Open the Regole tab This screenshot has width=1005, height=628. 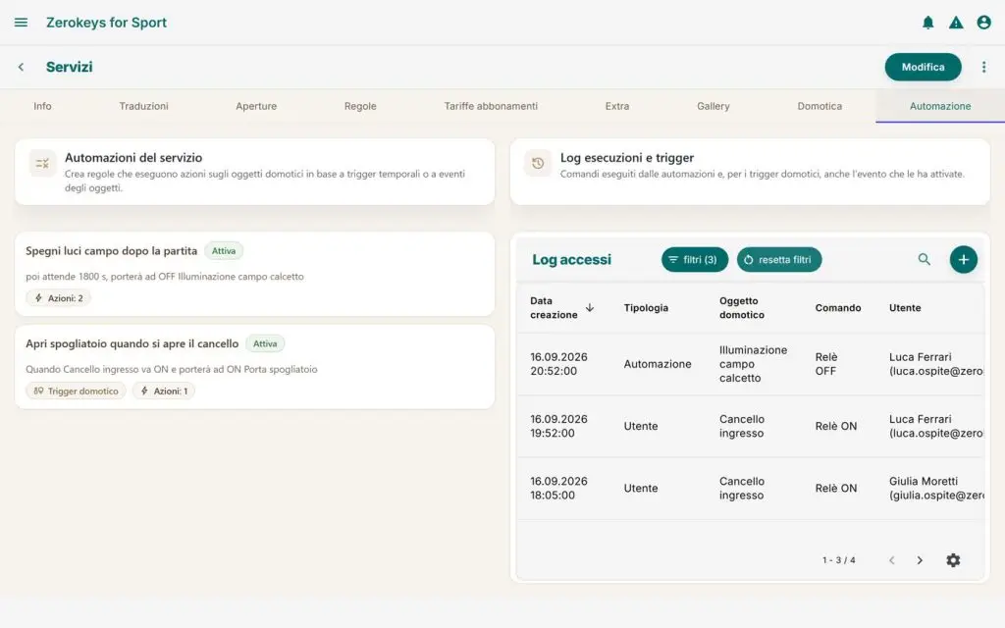[360, 106]
